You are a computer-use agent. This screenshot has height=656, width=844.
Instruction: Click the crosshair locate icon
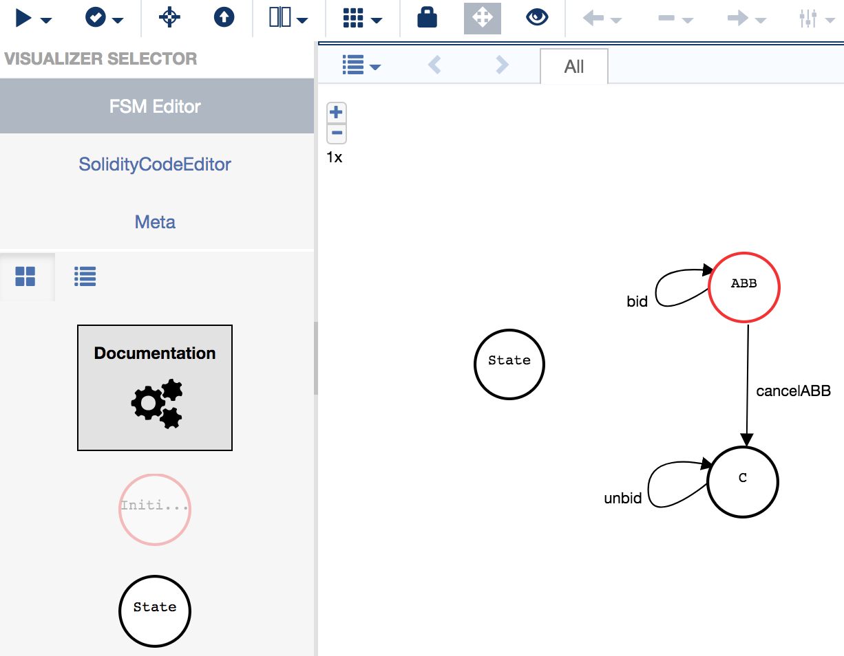click(x=169, y=19)
